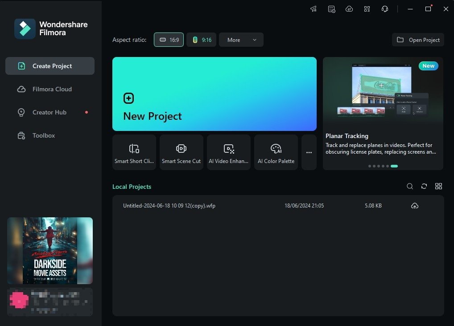Click the cloud sync icon in the titlebar
Screen dimensions: 454x326
pos(349,9)
